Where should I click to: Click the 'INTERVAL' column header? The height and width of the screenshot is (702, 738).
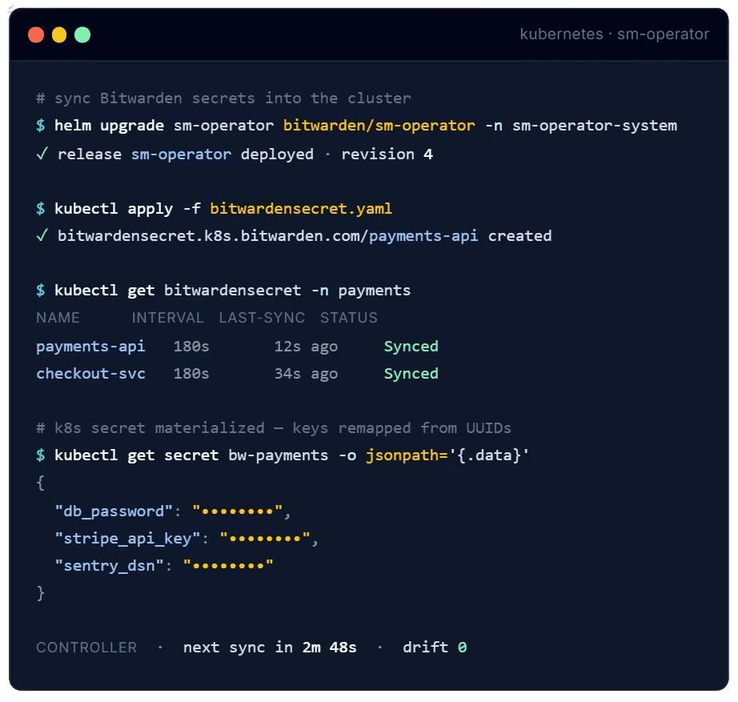coord(167,318)
